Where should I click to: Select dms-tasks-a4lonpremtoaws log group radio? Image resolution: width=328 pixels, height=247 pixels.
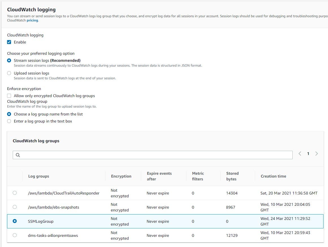pyautogui.click(x=15, y=235)
